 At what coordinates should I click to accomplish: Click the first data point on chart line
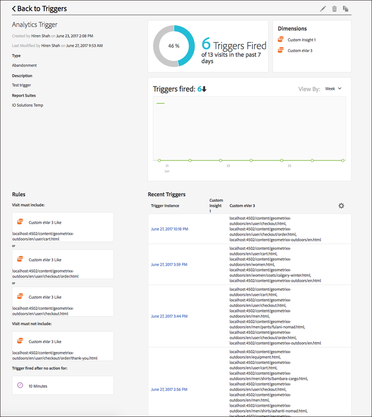coord(159,160)
